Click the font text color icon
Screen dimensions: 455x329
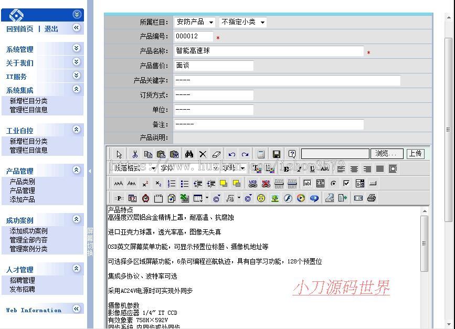point(257,168)
